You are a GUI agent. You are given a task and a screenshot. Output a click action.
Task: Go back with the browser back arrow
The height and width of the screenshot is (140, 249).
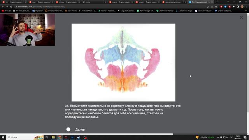pos(3,7)
